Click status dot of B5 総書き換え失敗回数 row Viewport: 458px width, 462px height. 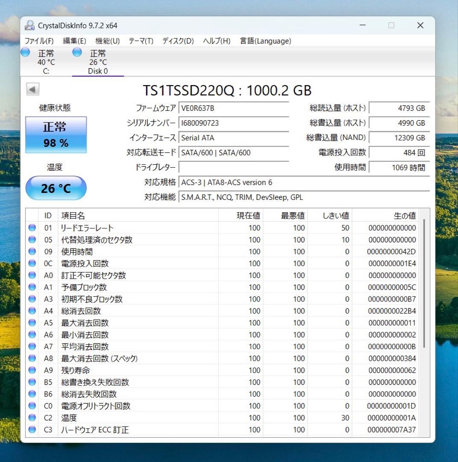pos(32,382)
